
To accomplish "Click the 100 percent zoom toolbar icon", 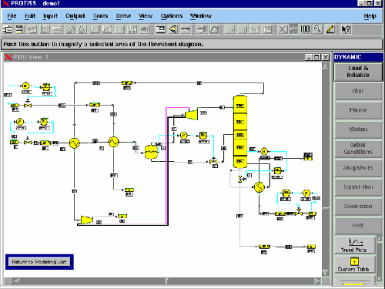I will [x=305, y=29].
